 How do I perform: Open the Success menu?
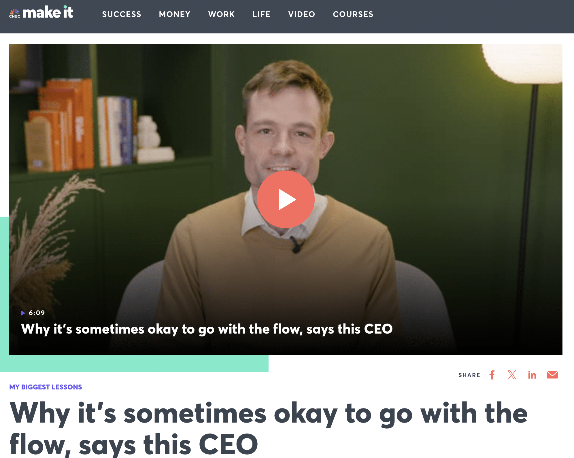(x=122, y=14)
